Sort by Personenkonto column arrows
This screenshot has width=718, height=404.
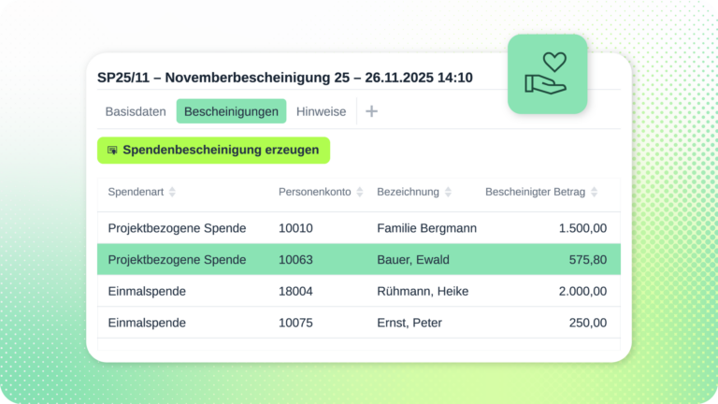click(360, 192)
